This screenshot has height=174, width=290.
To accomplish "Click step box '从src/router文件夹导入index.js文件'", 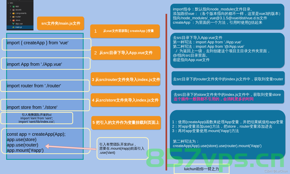I will (x=126, y=80).
